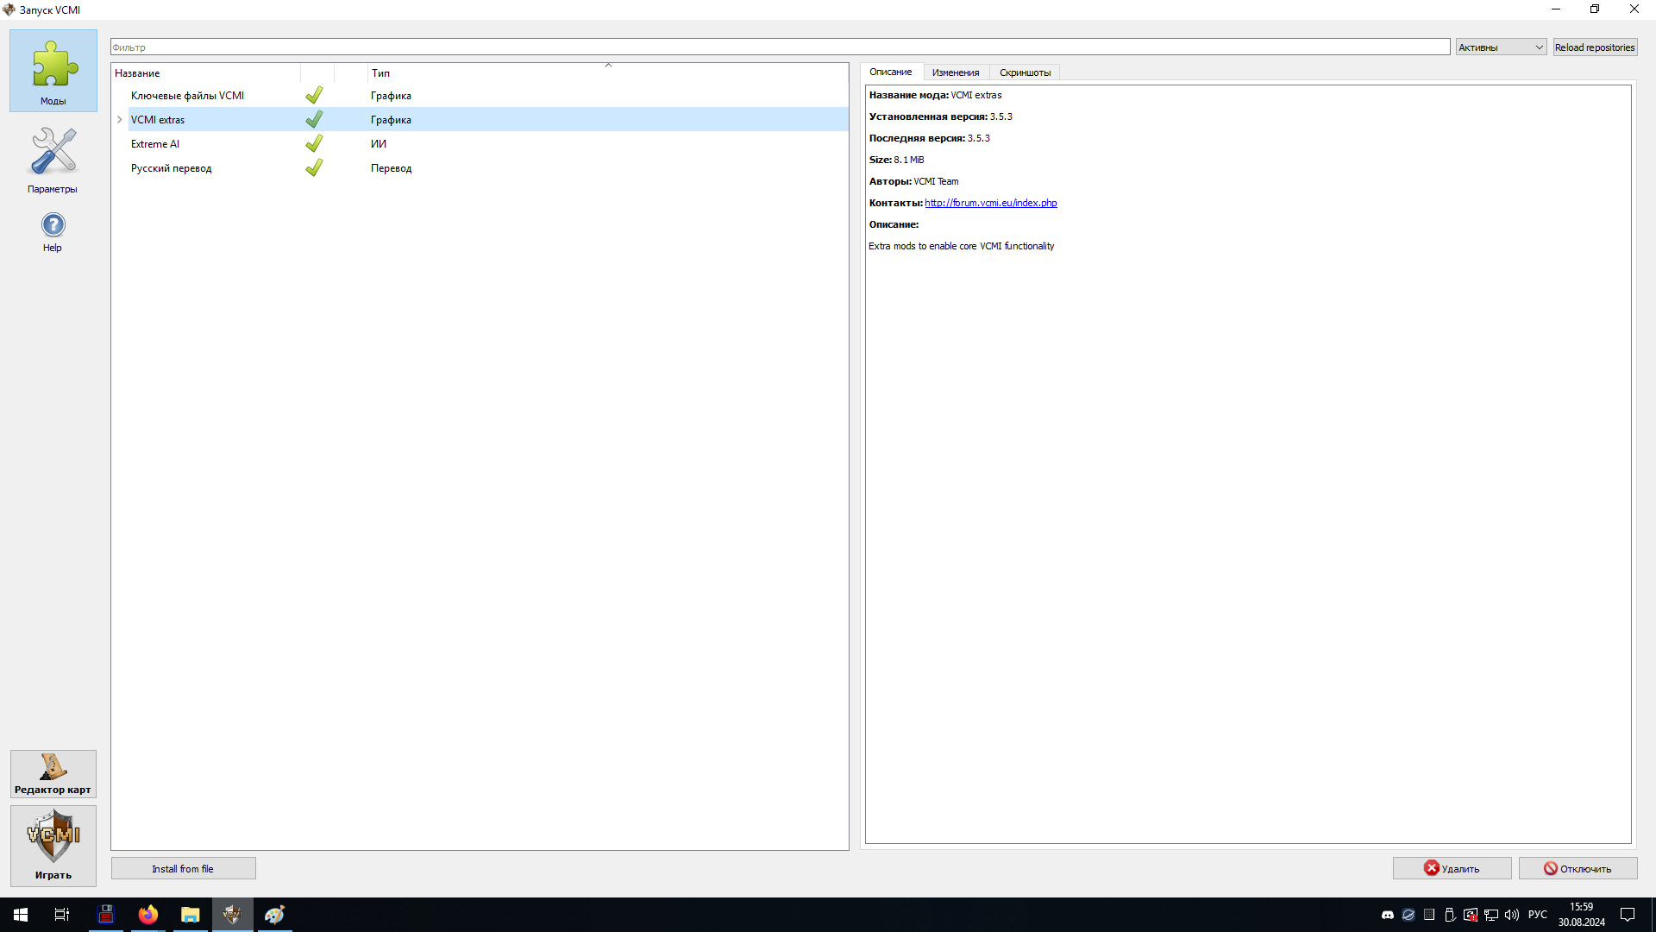The height and width of the screenshot is (932, 1656).
Task: Expand the VCMI extras mod submods
Action: (x=120, y=120)
